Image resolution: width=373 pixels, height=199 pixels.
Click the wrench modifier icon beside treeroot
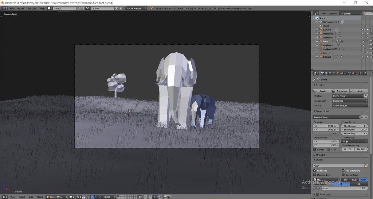click(x=341, y=57)
